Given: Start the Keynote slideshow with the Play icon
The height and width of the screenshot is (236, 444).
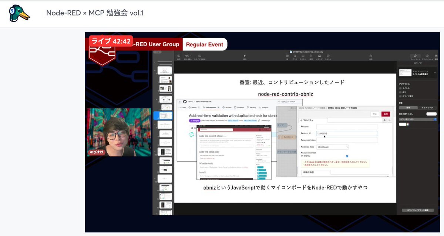Looking at the screenshot, I should 245,56.
